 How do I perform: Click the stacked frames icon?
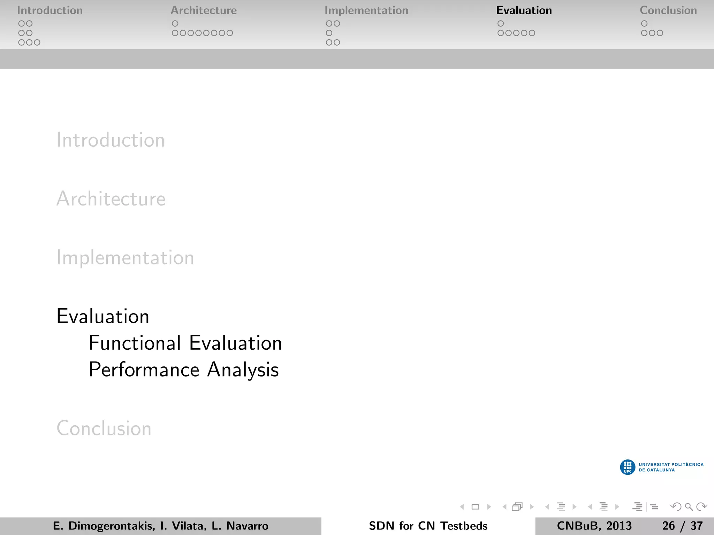click(517, 507)
